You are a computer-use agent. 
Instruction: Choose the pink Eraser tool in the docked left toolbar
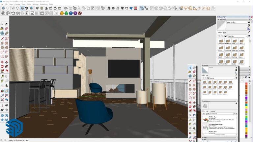point(7,29)
